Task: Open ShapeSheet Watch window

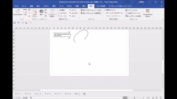Action: click(148, 13)
